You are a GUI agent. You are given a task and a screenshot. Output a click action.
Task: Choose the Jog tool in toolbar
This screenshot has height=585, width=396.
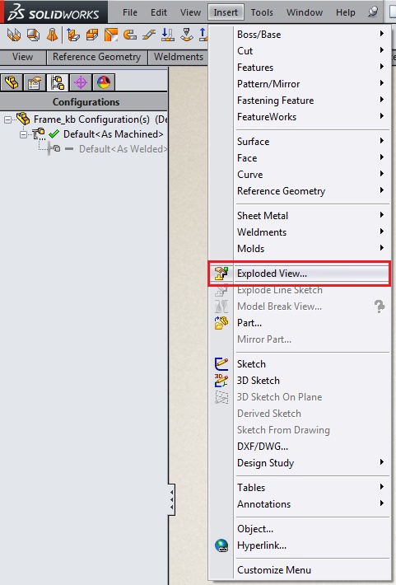click(149, 35)
